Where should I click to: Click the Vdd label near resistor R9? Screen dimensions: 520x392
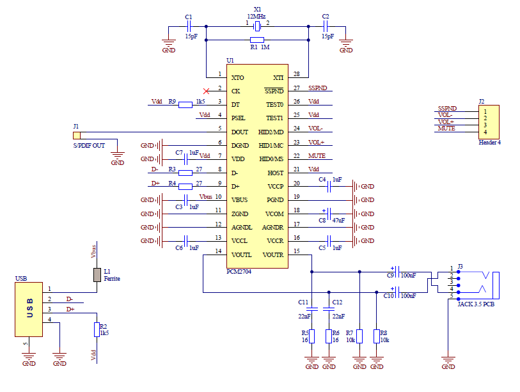click(155, 101)
